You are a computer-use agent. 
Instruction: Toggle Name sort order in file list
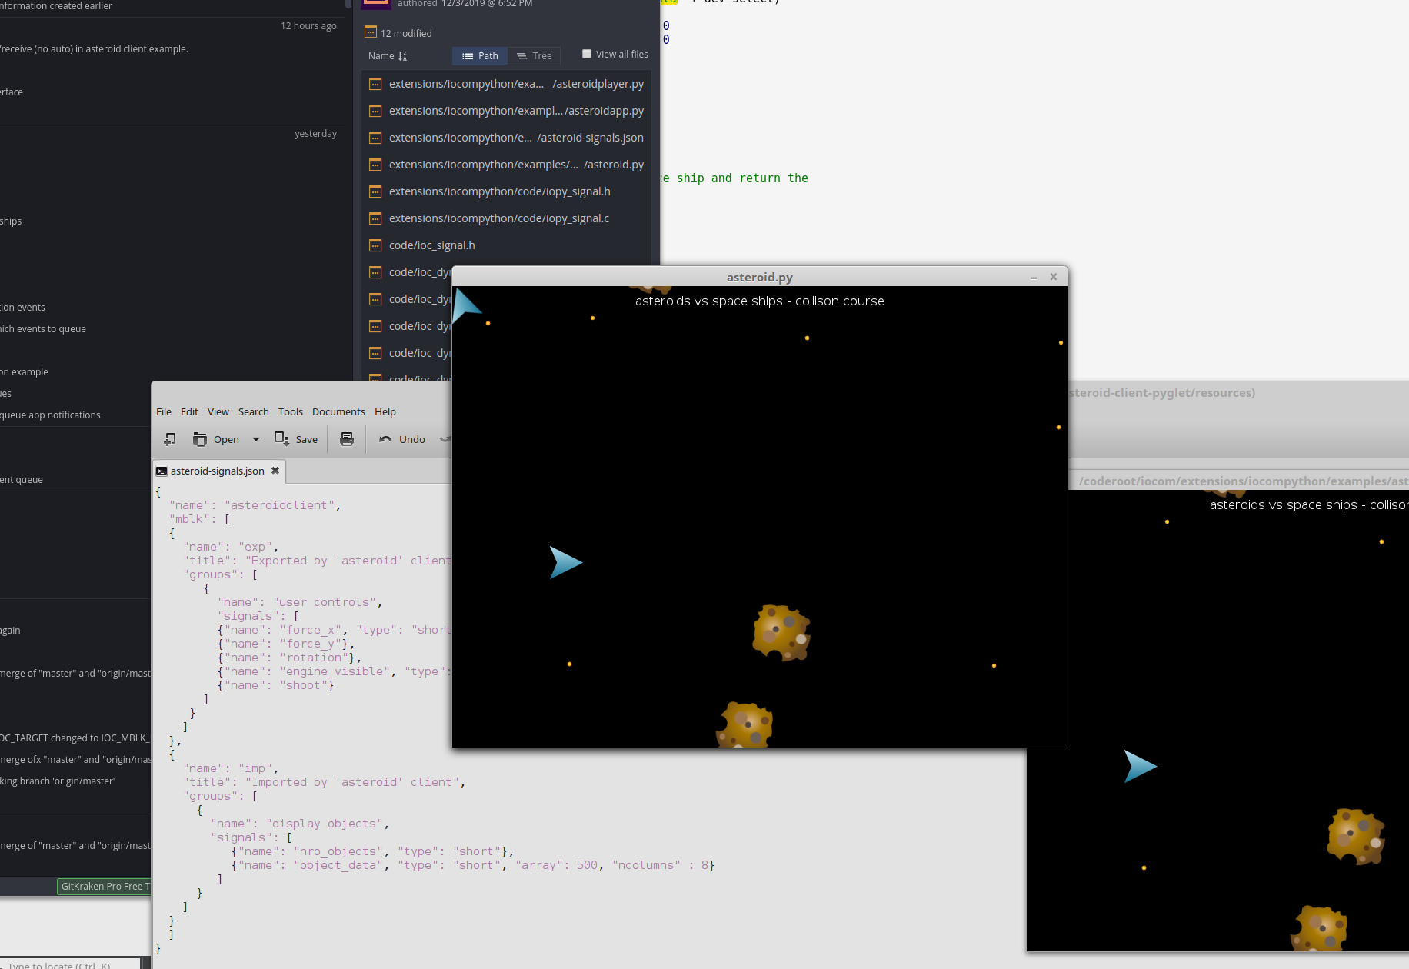(388, 55)
